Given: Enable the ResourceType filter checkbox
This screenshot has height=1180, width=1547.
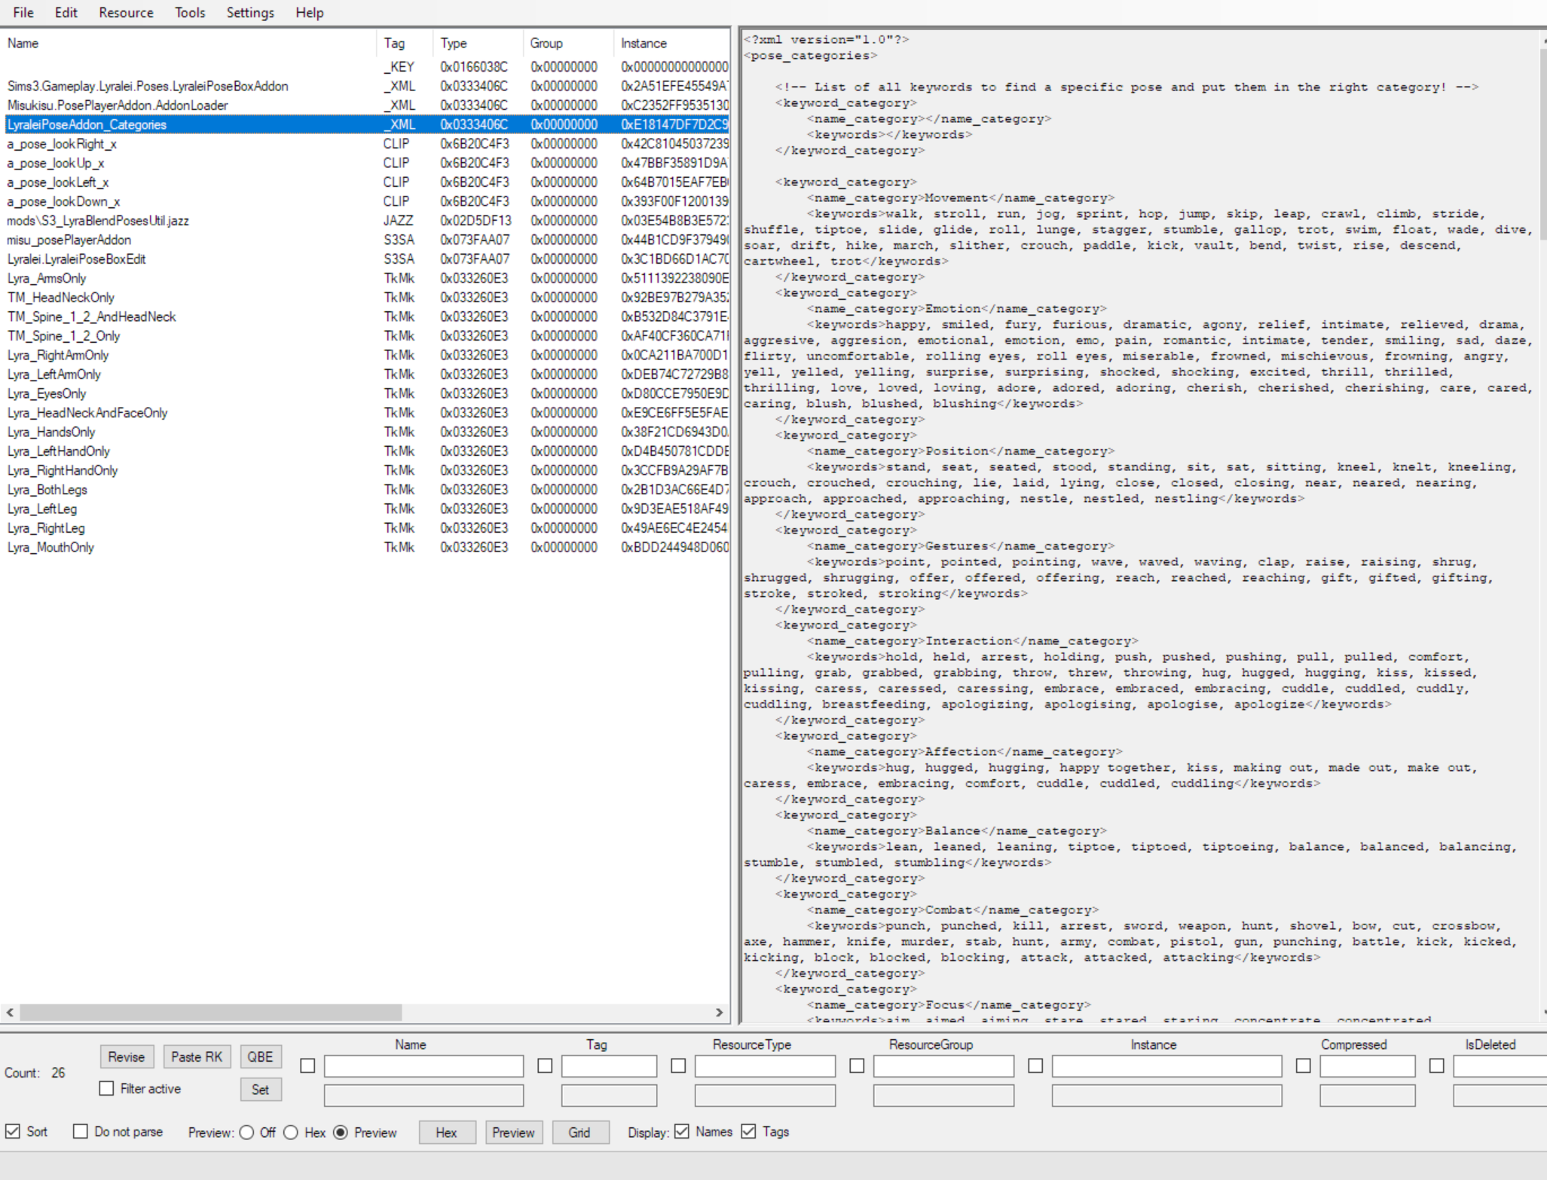Looking at the screenshot, I should pos(678,1066).
